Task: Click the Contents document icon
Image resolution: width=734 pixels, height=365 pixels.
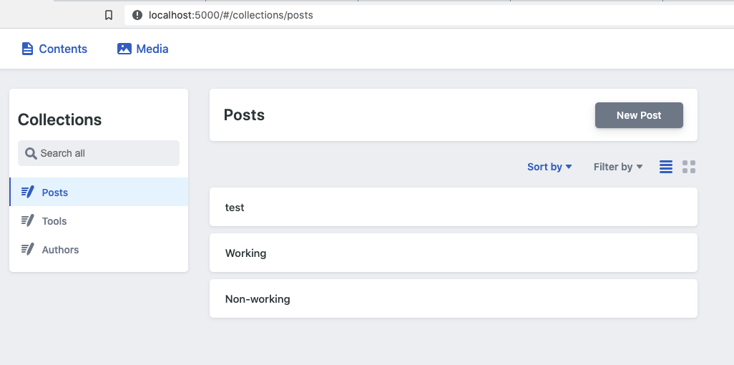Action: (x=28, y=49)
